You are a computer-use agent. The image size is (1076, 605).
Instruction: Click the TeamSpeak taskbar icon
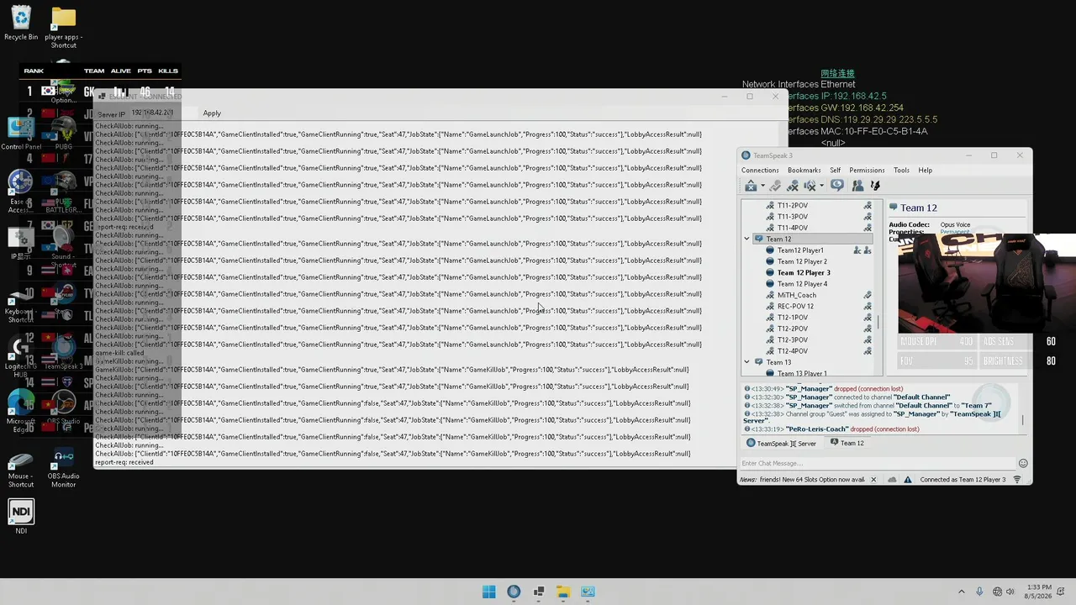[514, 592]
